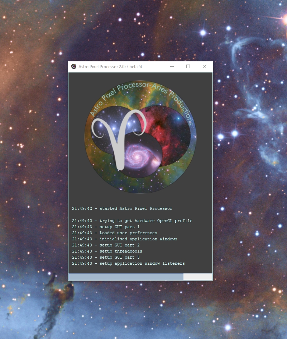Screen dimensions: 287x339
Task: Click the blue startup progress bar at the bottom
Action: click(x=125, y=277)
